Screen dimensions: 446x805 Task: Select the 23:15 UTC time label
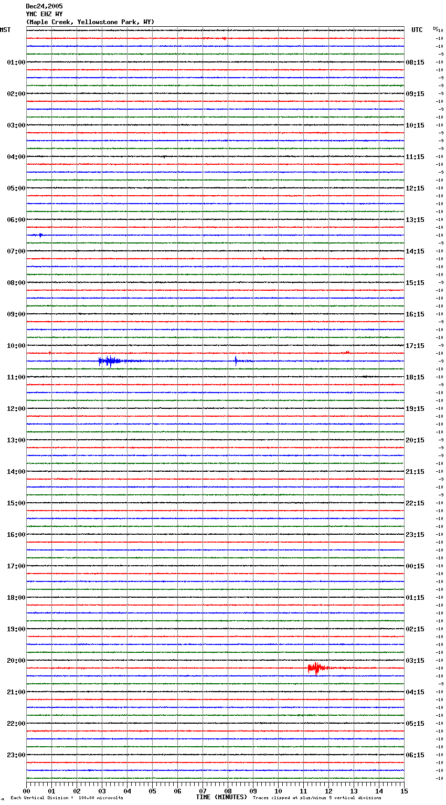click(x=415, y=534)
